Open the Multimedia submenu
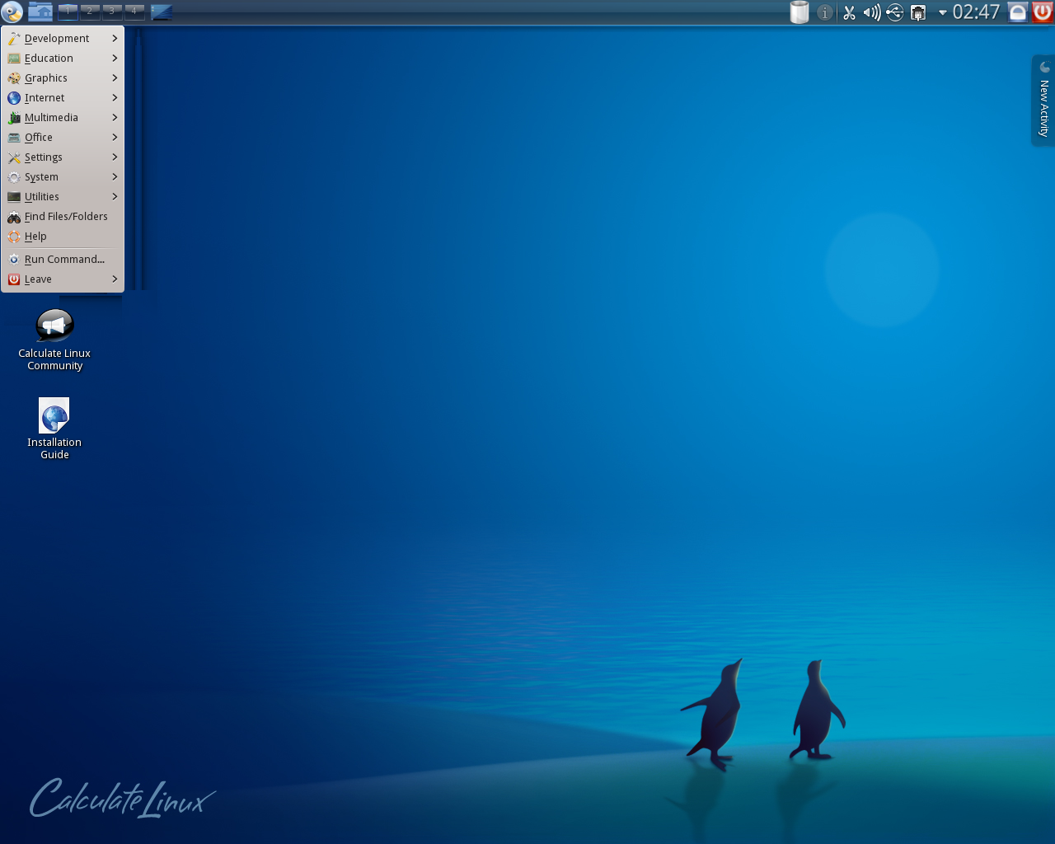The width and height of the screenshot is (1055, 844). click(63, 118)
